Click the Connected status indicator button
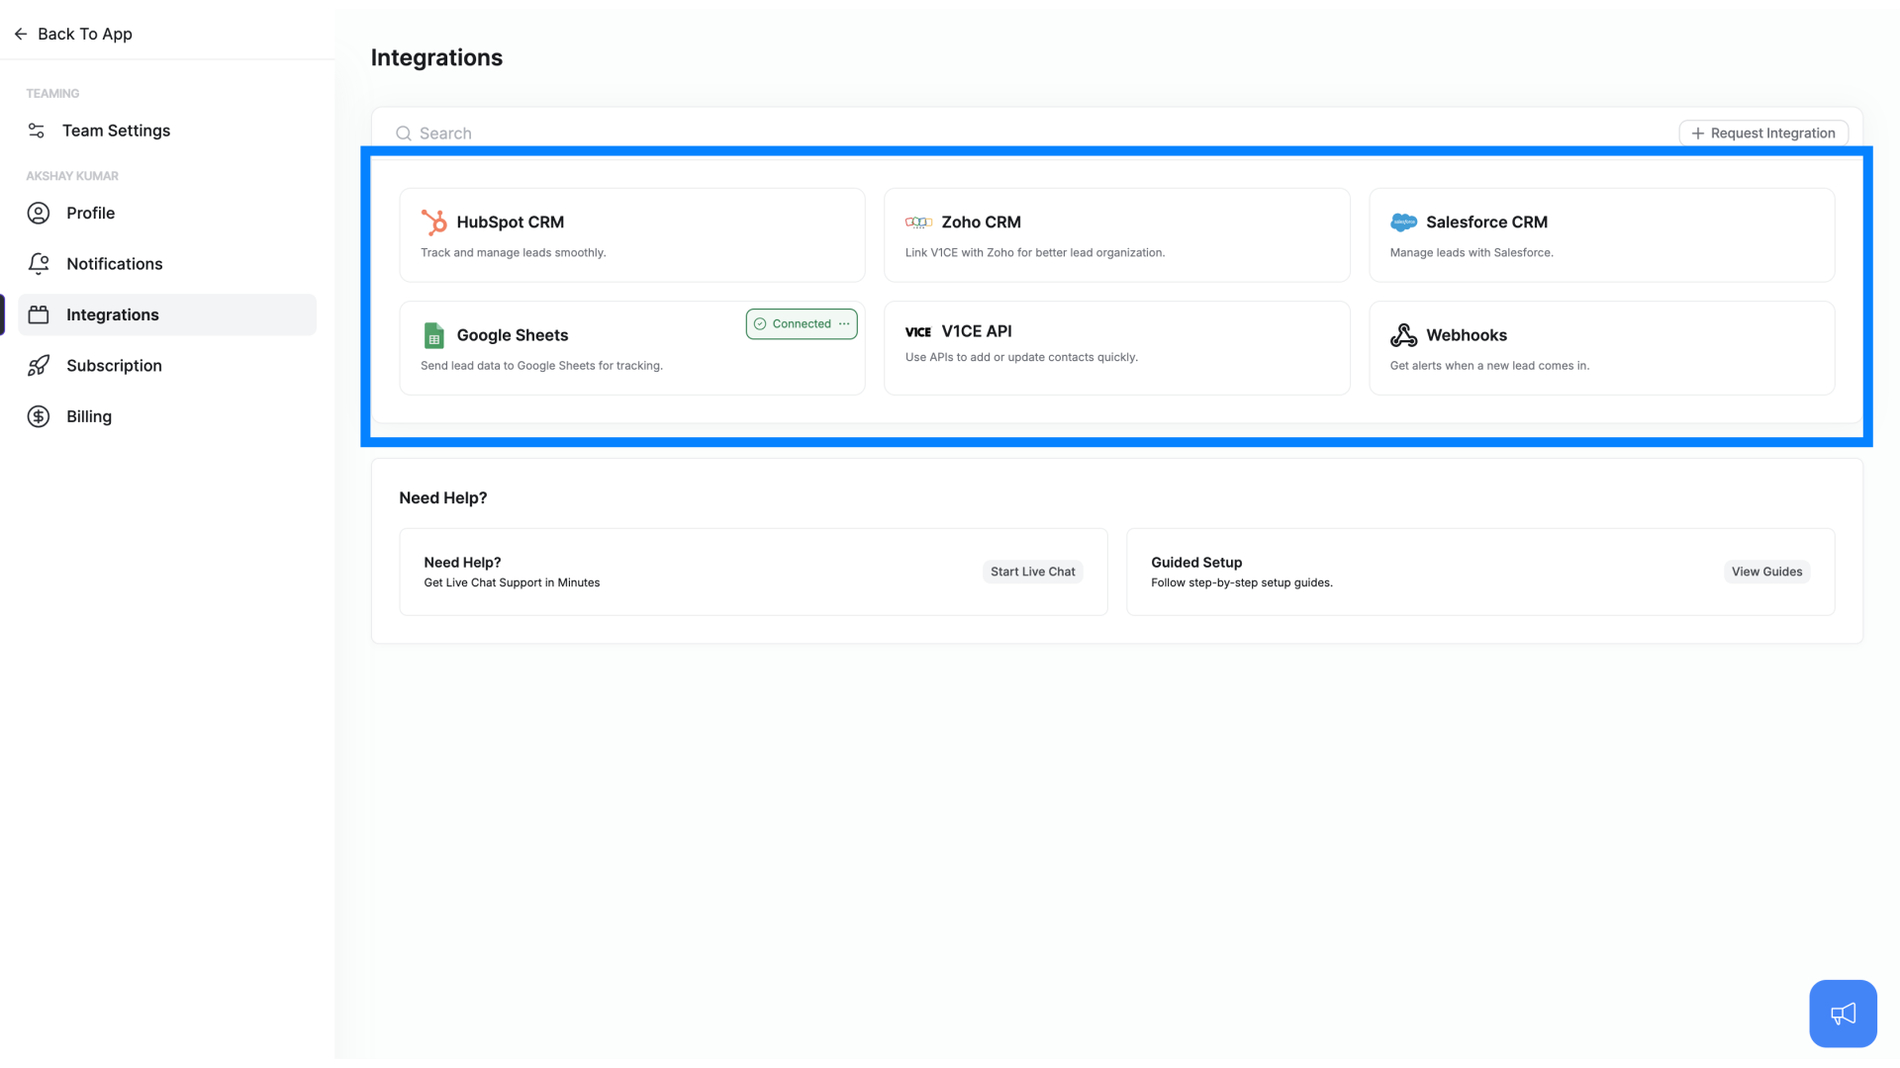Viewport: 1900px width, 1068px height. (802, 323)
